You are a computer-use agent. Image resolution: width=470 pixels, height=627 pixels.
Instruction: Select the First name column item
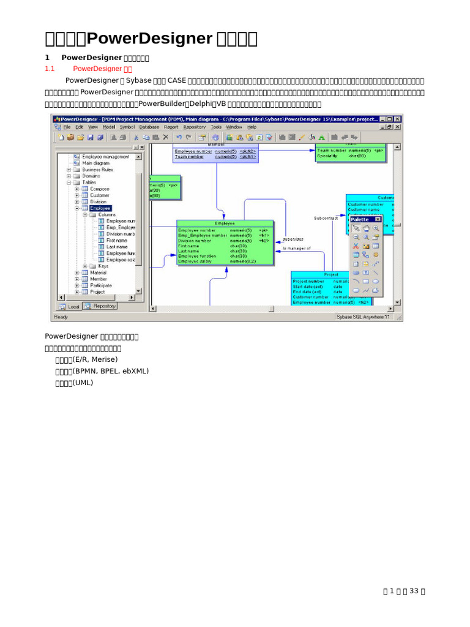[x=117, y=240]
